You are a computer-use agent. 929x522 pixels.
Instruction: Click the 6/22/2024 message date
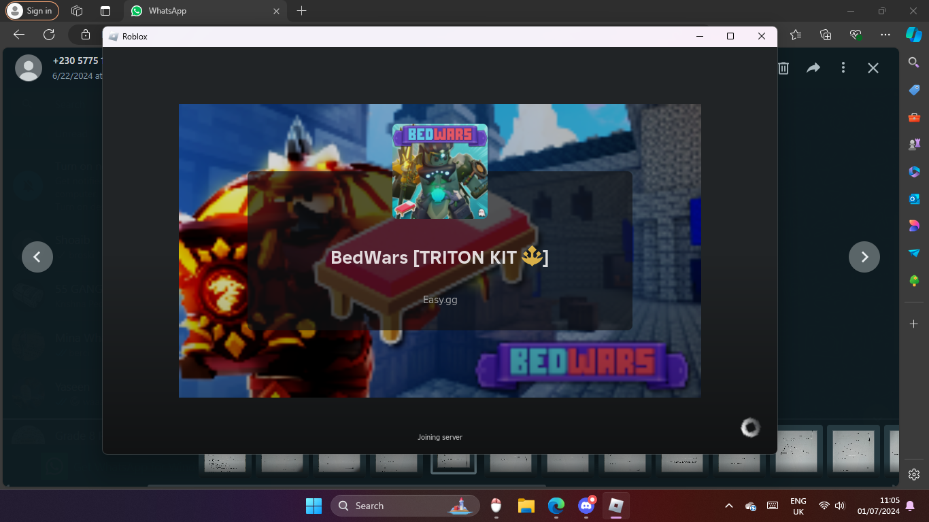[x=77, y=76]
